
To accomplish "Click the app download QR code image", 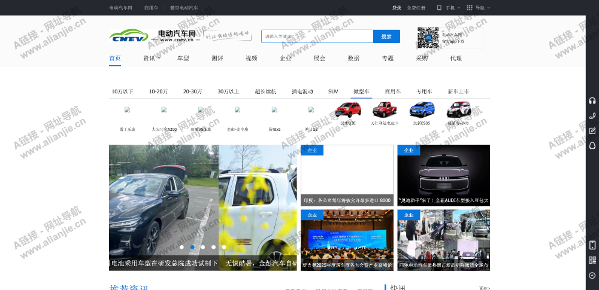I will point(428,38).
